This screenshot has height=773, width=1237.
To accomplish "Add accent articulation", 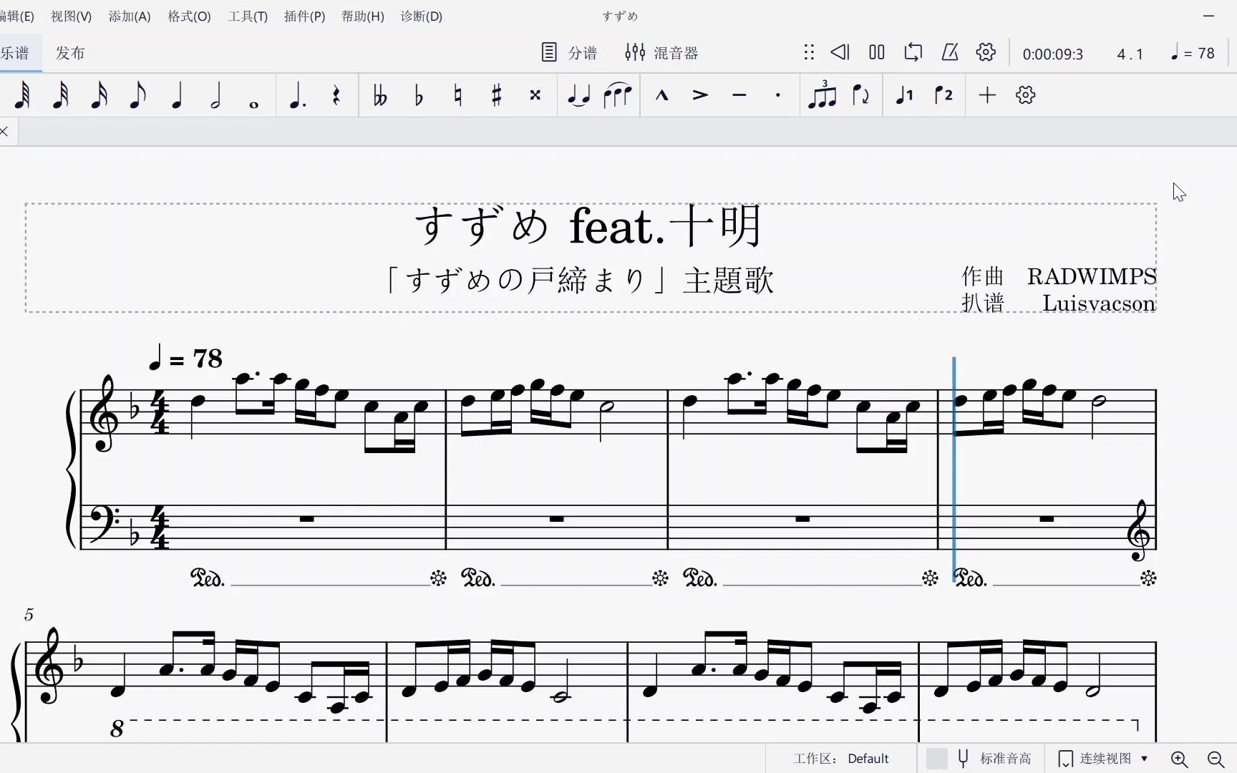I will 701,95.
